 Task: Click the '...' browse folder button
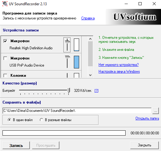[x=155, y=111]
